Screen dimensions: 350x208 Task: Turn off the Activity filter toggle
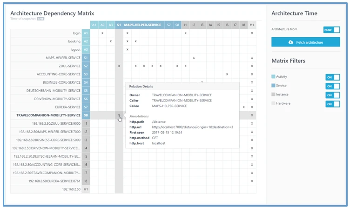332,77
